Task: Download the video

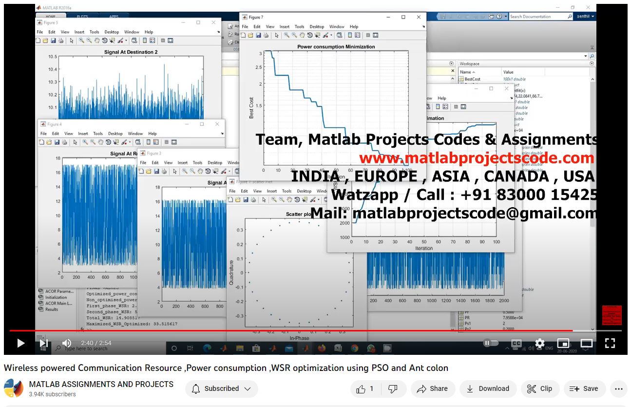Action: 488,388
